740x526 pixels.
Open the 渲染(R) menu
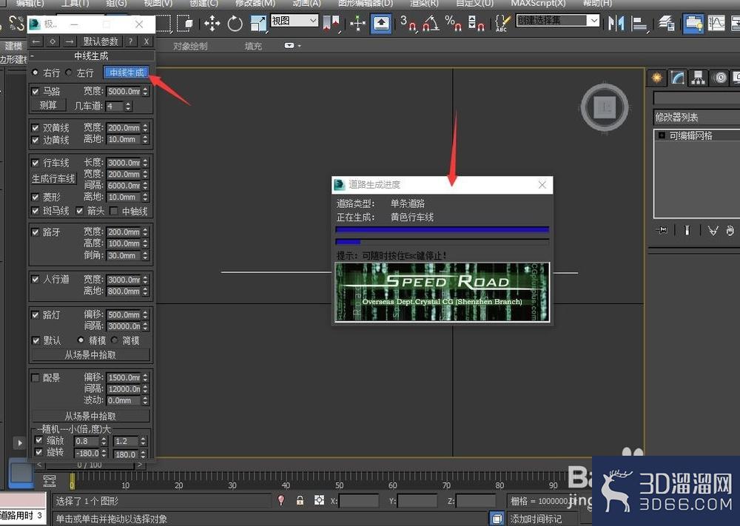(424, 3)
